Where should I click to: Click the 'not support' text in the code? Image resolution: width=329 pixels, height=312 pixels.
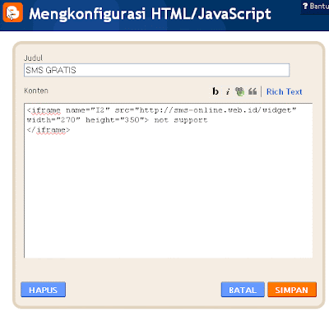click(x=181, y=120)
